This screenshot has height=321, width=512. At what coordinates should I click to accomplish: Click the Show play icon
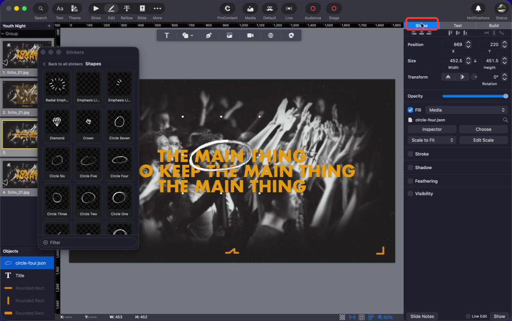click(x=95, y=8)
